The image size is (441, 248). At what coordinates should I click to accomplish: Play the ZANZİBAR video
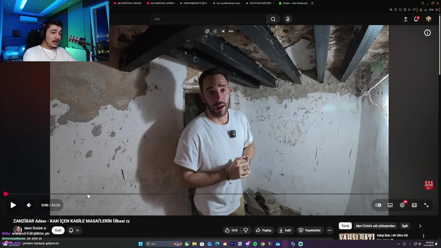13,205
